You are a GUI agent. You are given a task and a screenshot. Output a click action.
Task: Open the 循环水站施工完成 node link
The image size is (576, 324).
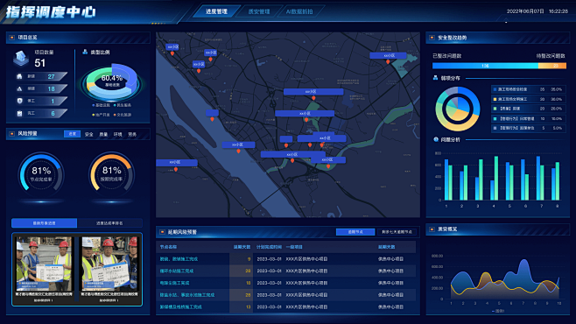[177, 271]
